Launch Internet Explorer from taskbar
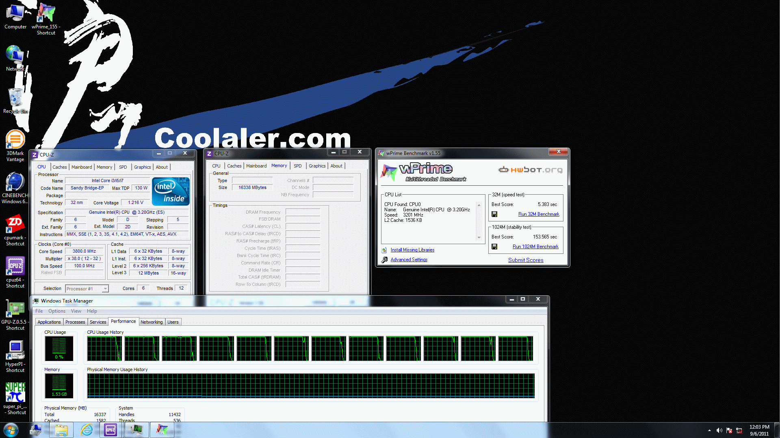This screenshot has width=780, height=438. 87,430
